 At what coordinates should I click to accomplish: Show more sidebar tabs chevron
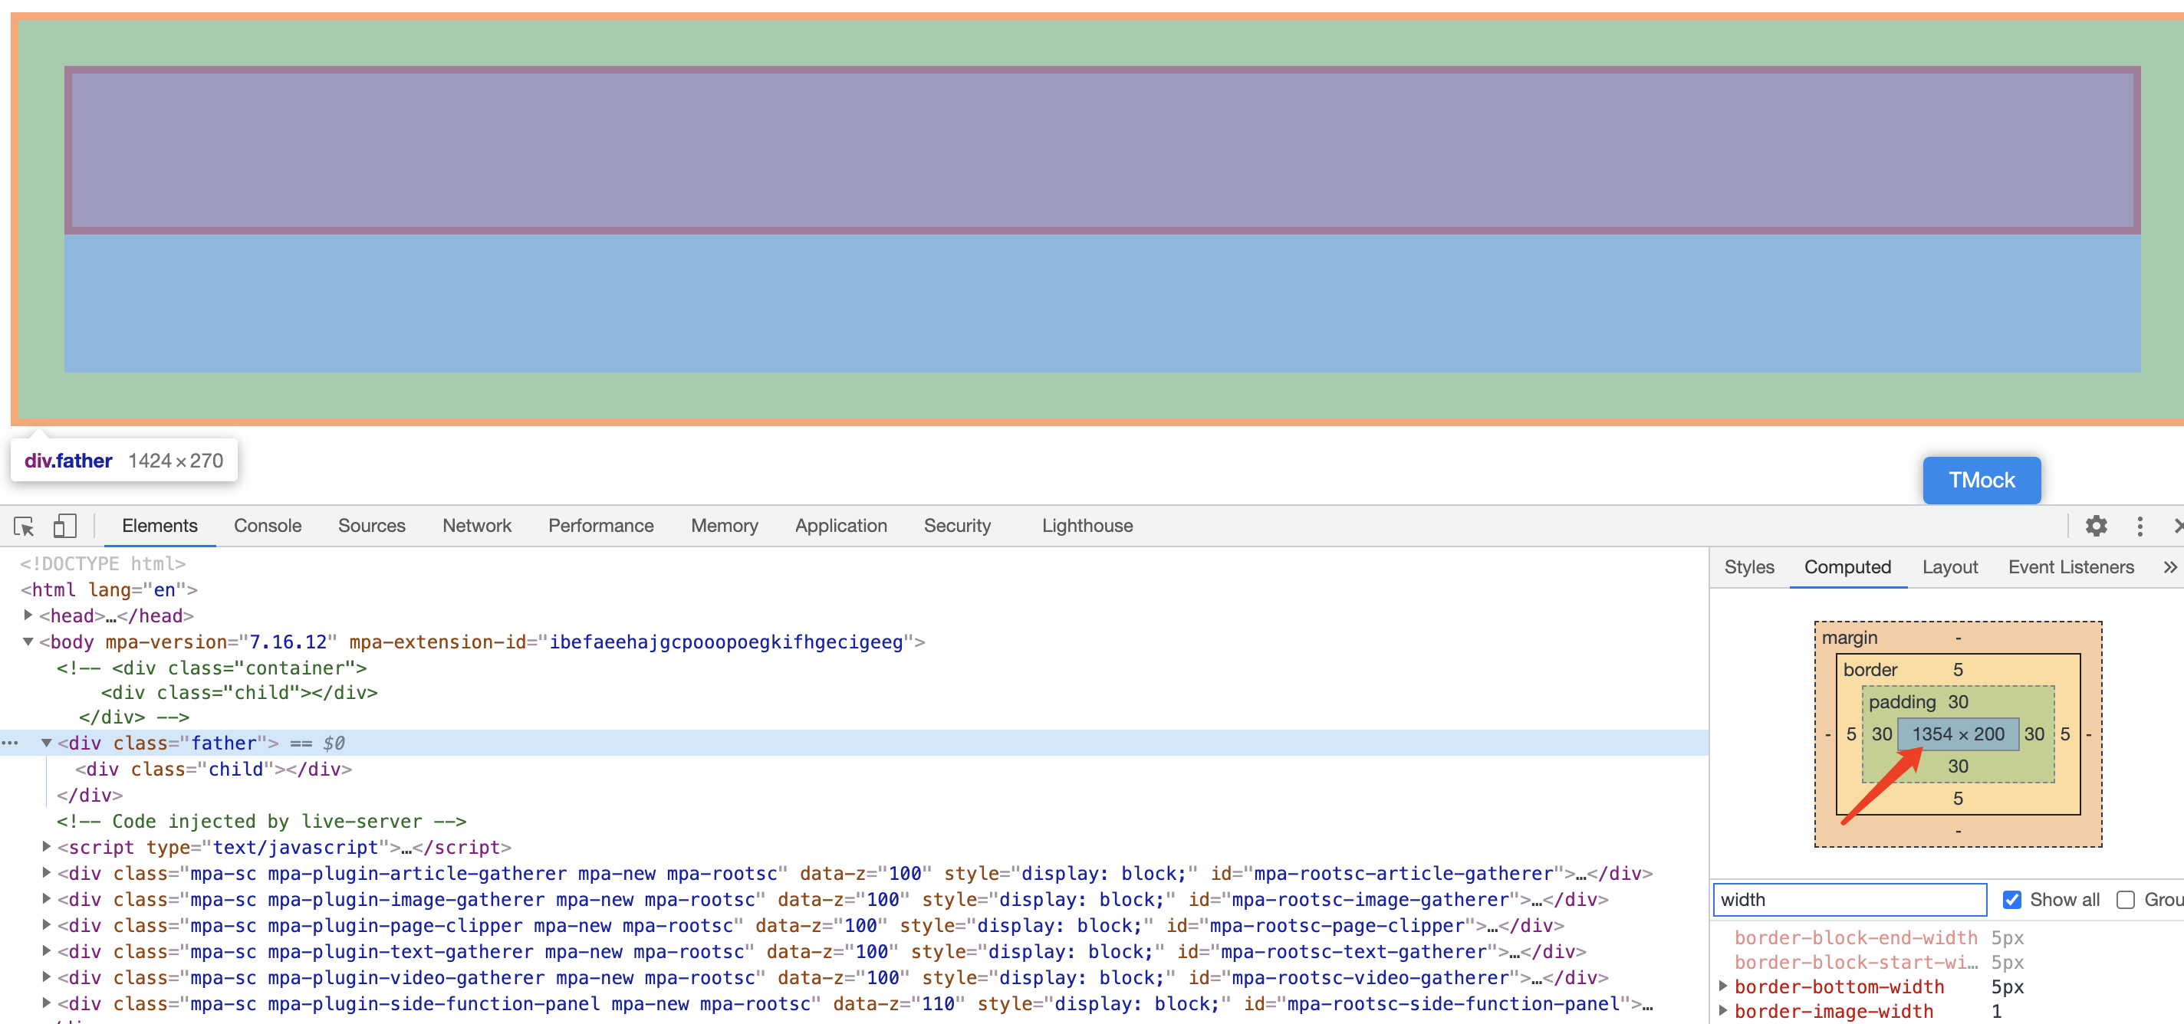pyautogui.click(x=2169, y=567)
